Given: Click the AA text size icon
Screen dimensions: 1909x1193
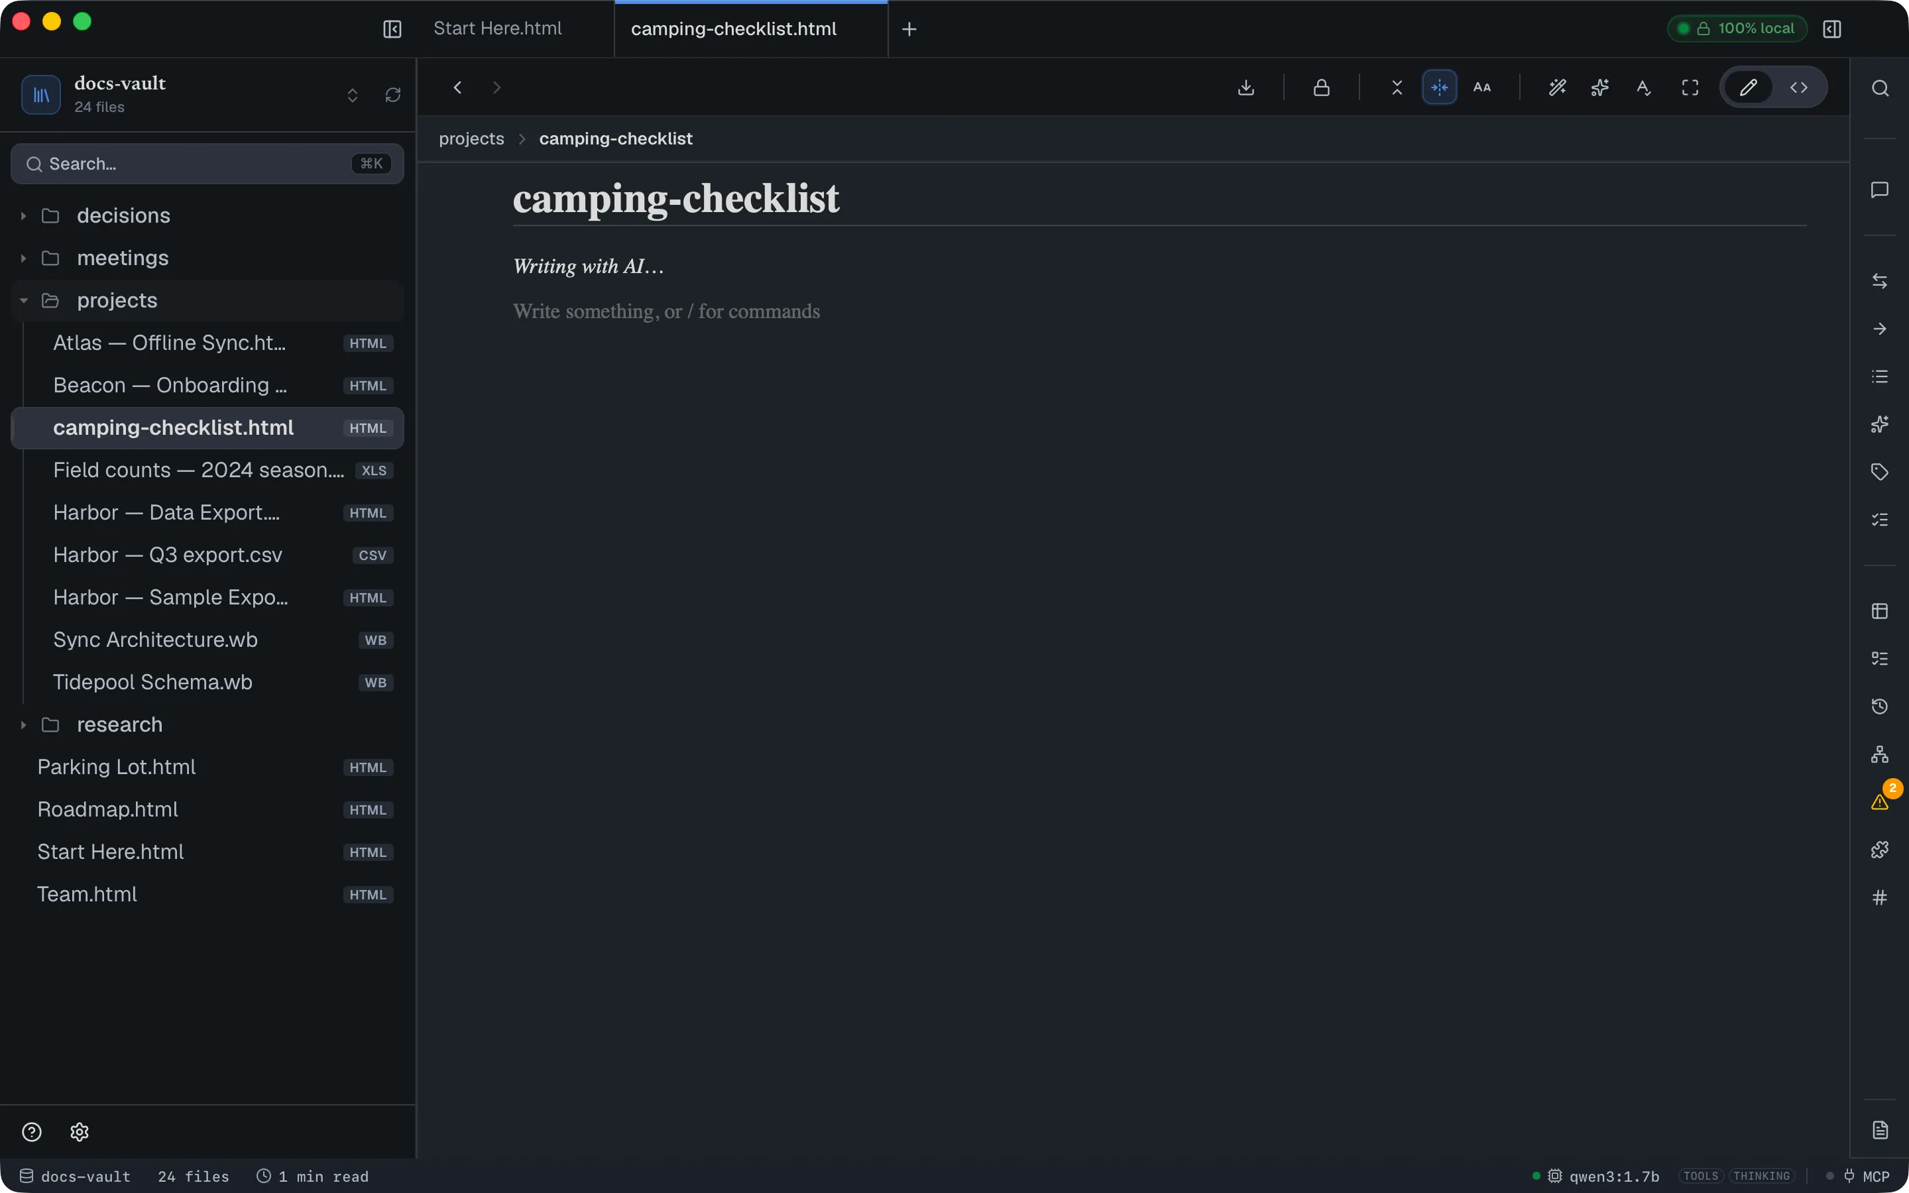Looking at the screenshot, I should (1482, 87).
